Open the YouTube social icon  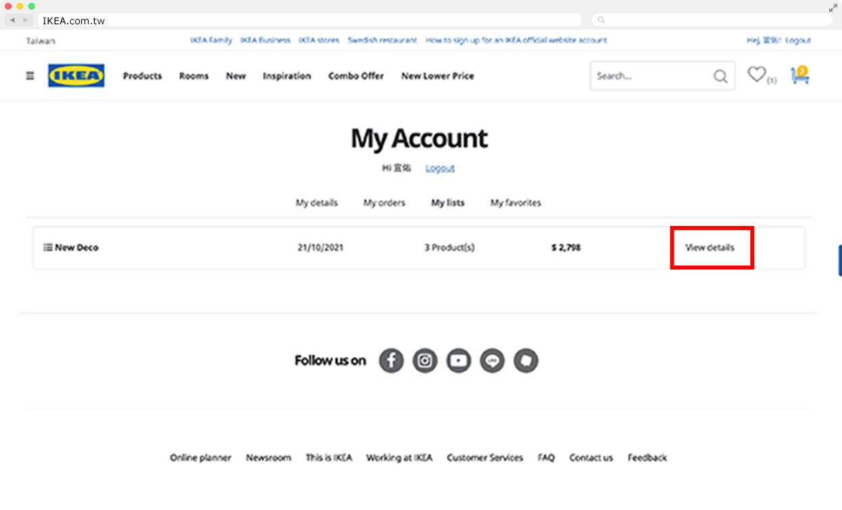pyautogui.click(x=459, y=361)
